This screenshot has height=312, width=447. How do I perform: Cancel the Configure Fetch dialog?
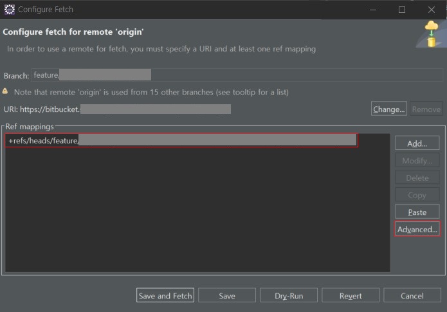coord(412,295)
